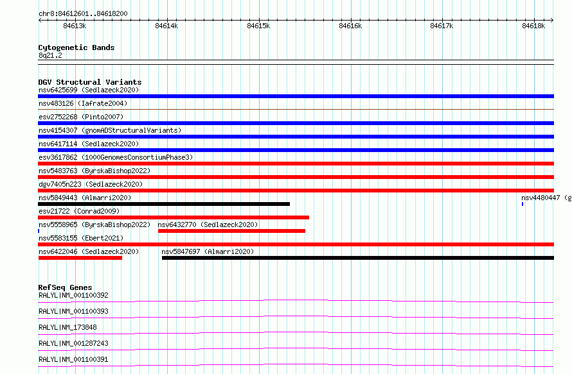Click the red bar under nsv5483763
This screenshot has width=572, height=374.
296,177
